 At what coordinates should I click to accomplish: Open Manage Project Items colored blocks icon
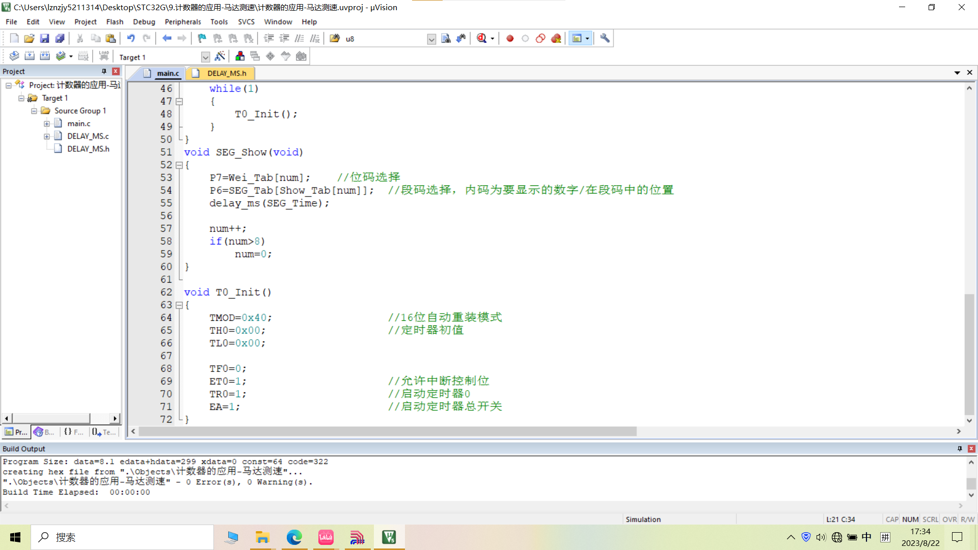pyautogui.click(x=240, y=56)
